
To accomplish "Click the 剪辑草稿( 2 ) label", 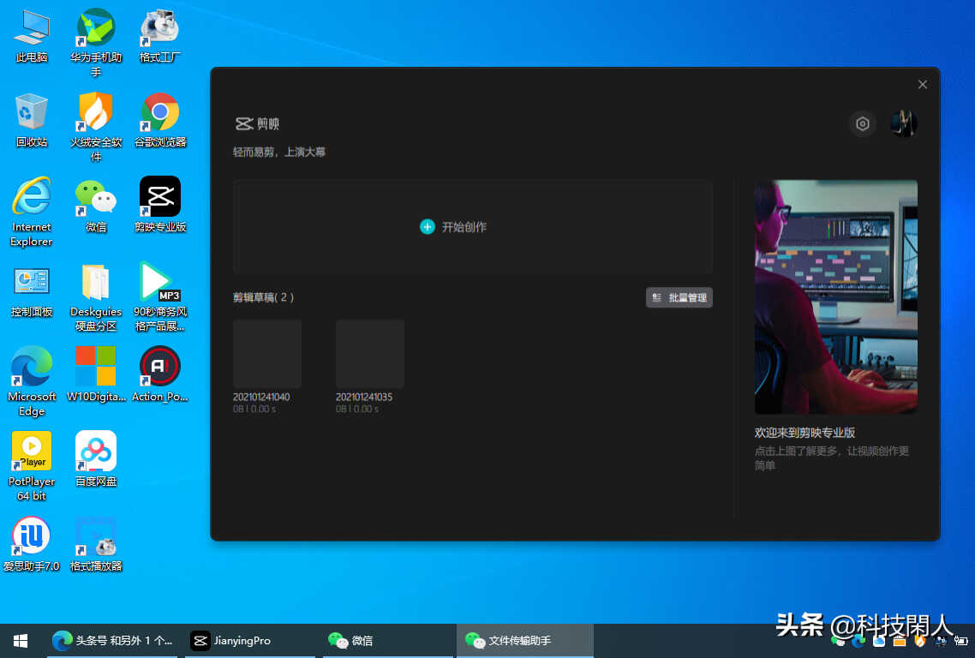I will 263,298.
